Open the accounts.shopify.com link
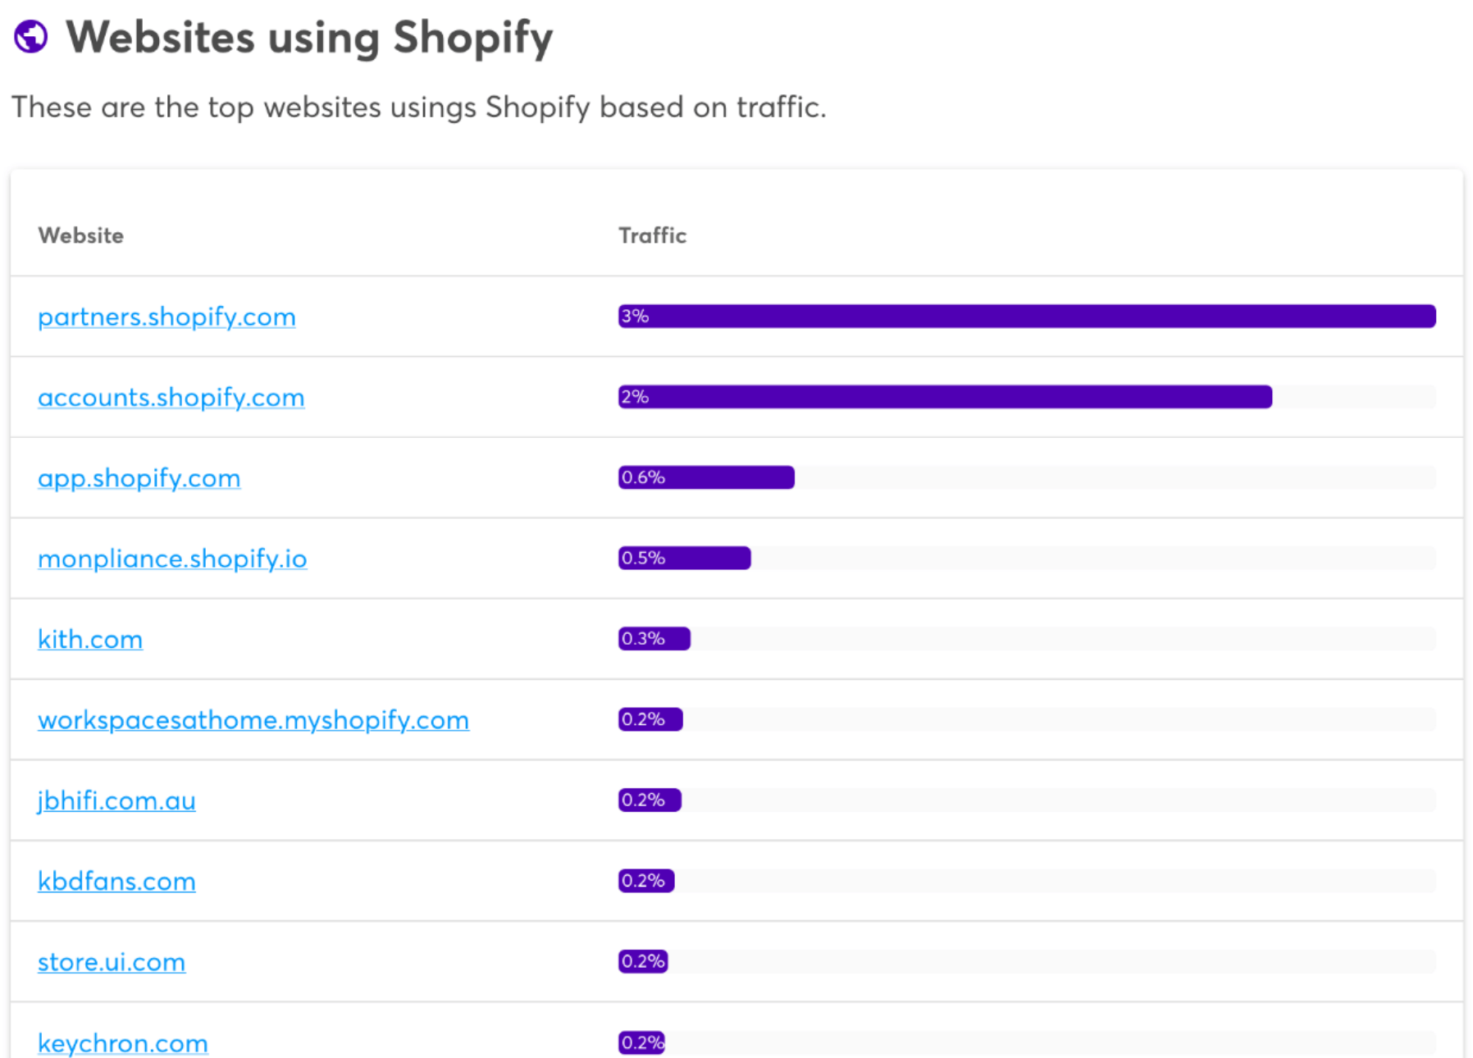The height and width of the screenshot is (1058, 1473). point(171,398)
